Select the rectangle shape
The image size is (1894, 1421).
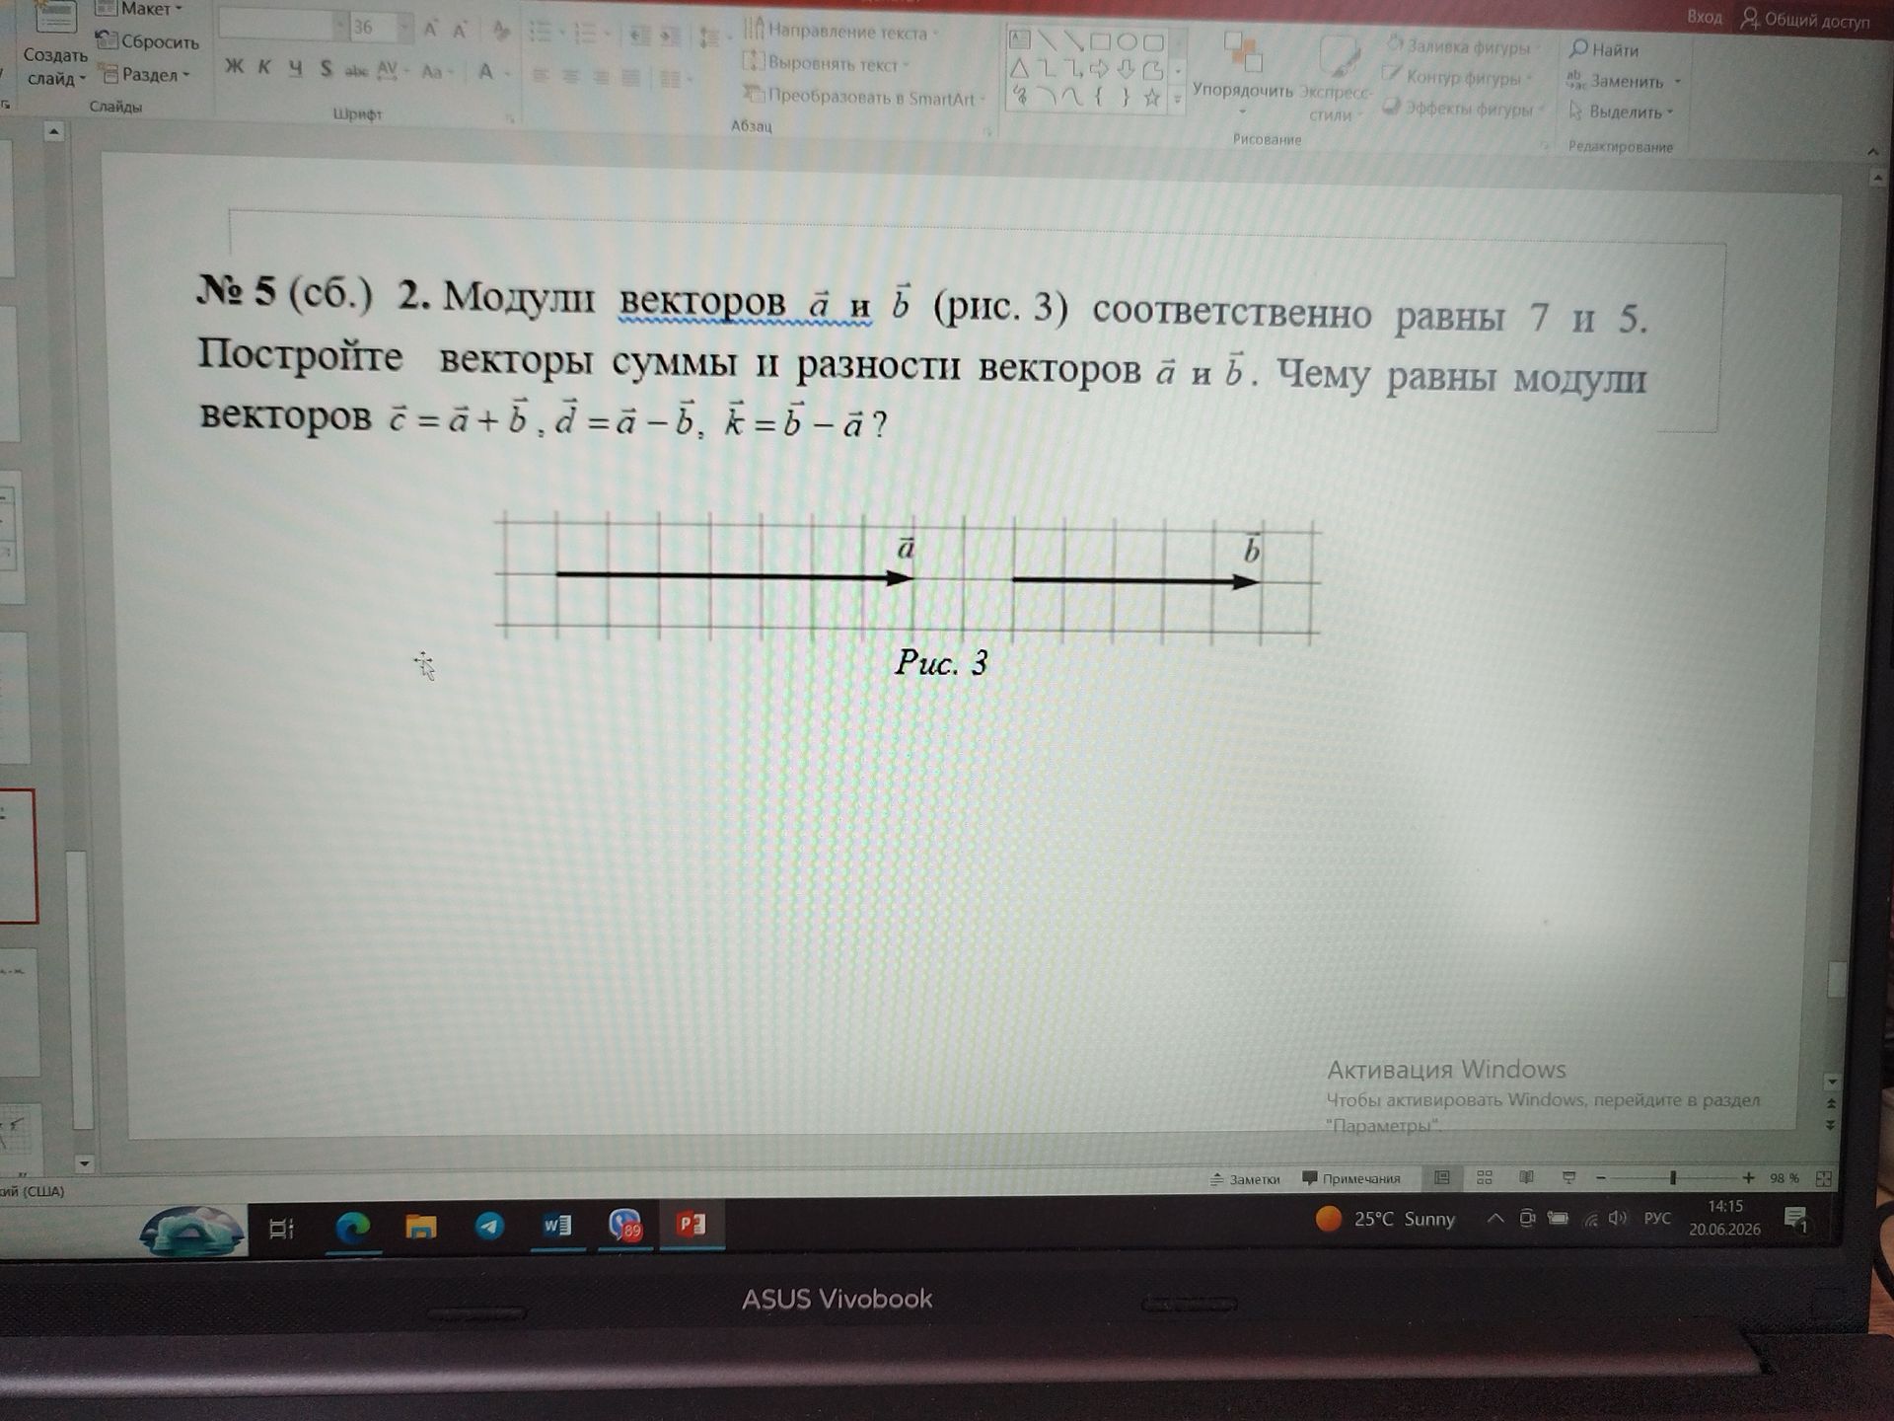[1100, 41]
